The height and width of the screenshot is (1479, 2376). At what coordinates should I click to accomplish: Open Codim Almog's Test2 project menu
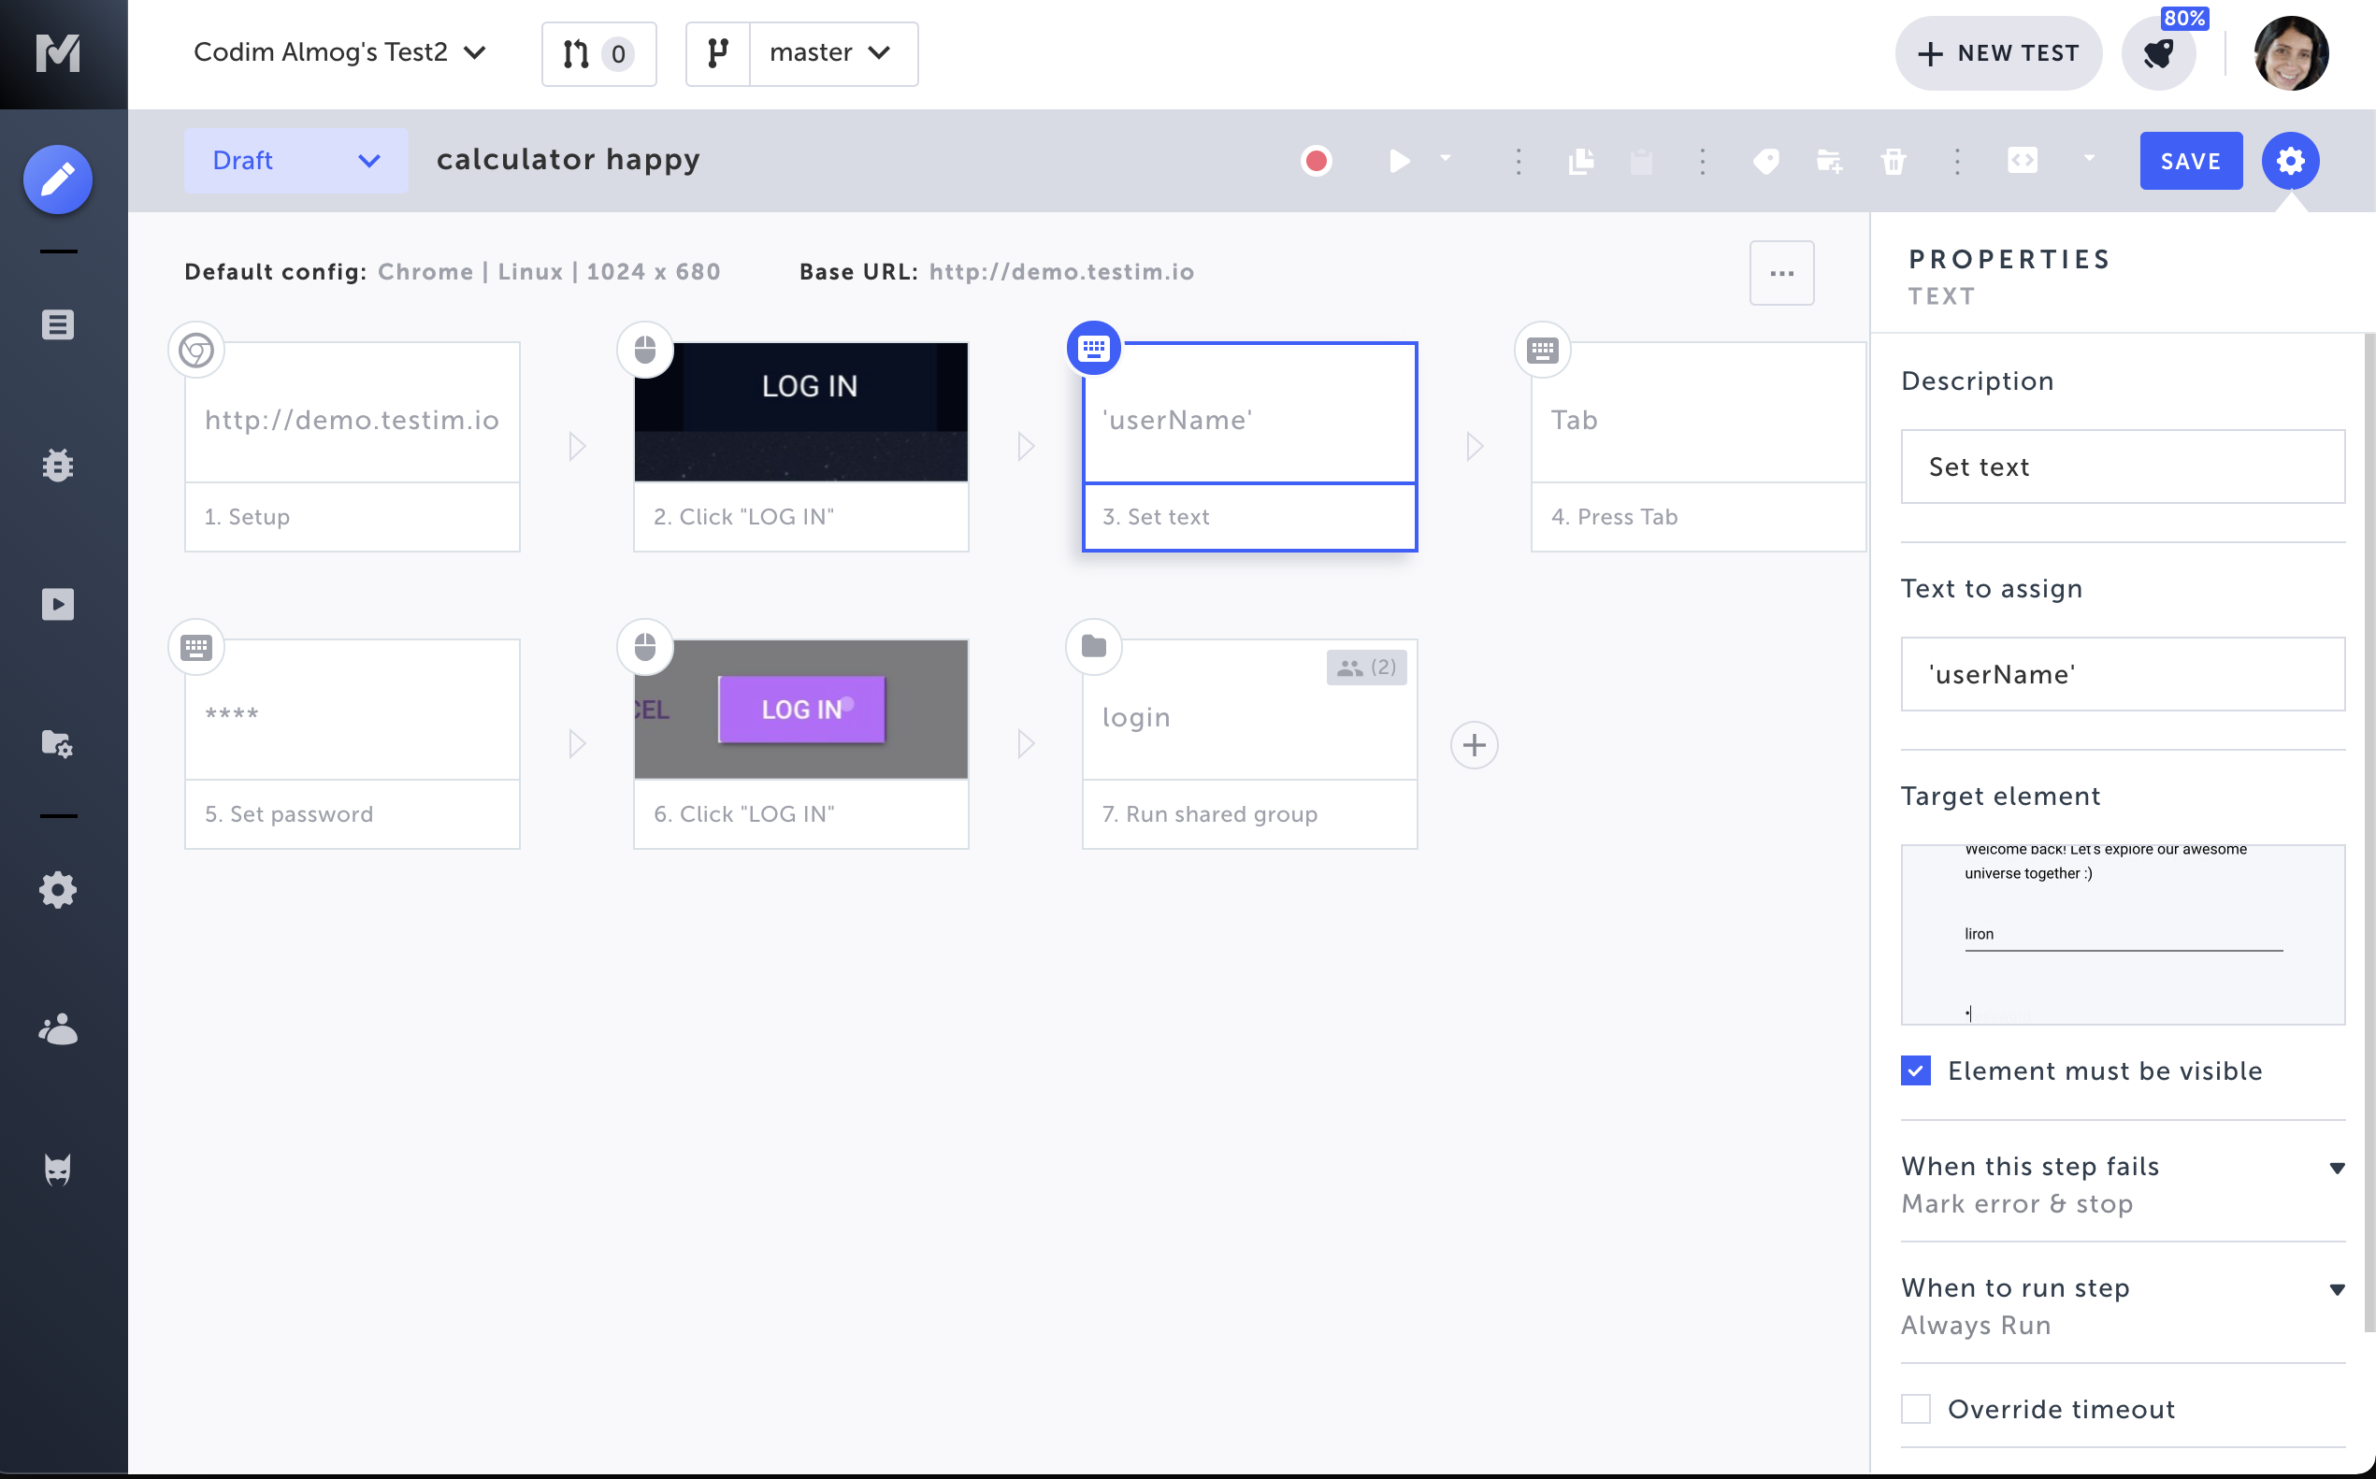tap(338, 52)
